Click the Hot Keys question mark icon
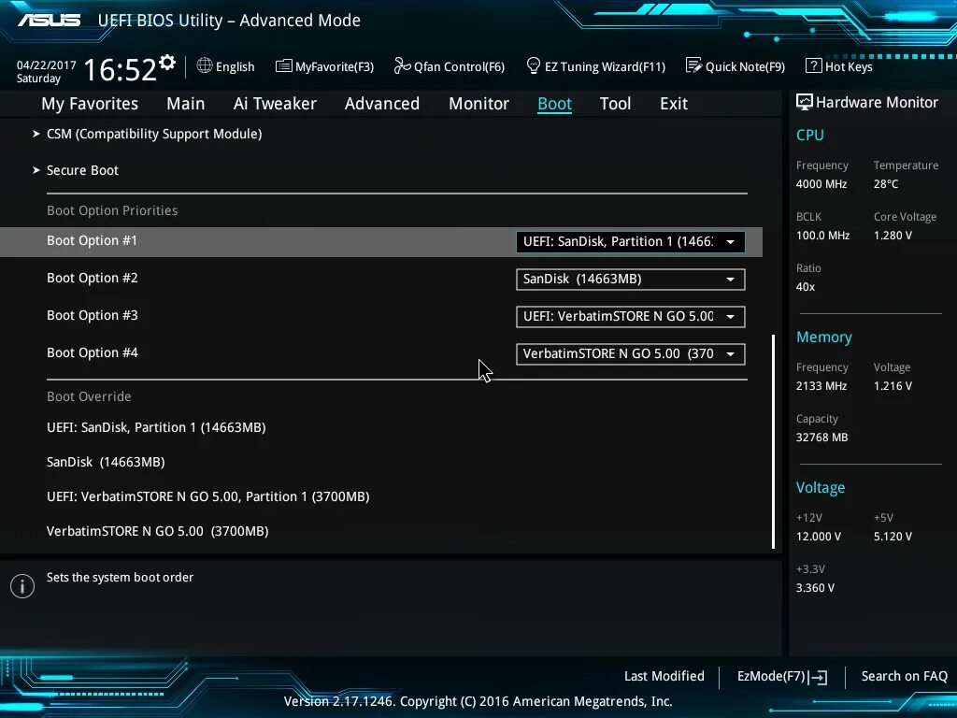The height and width of the screenshot is (718, 957). click(814, 65)
